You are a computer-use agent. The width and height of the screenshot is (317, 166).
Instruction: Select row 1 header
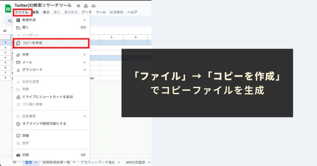click(x=5, y=42)
